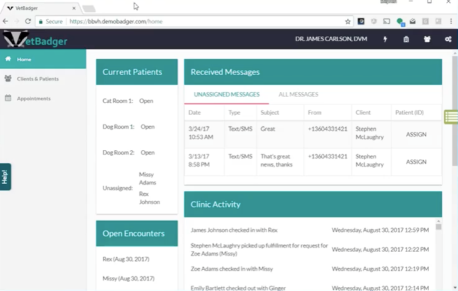
Task: Click Cat Room 1 Open status
Action: click(x=146, y=101)
